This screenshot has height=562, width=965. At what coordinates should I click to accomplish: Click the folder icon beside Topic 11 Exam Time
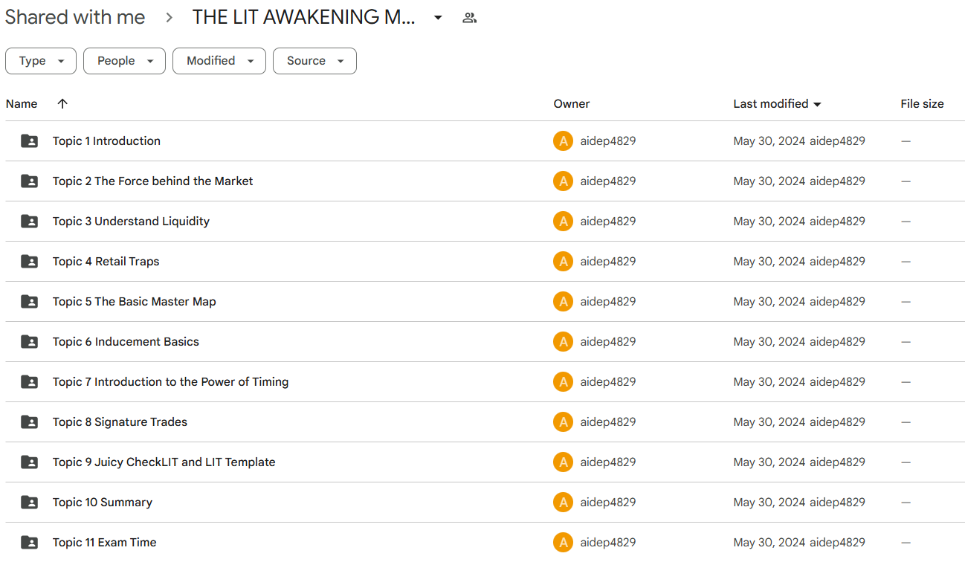[x=29, y=542]
